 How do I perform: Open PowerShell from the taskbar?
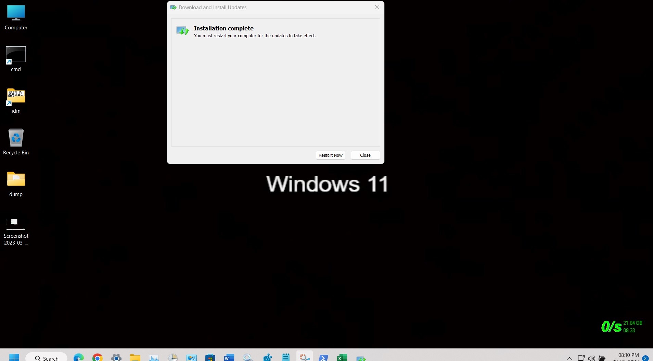pyautogui.click(x=323, y=358)
